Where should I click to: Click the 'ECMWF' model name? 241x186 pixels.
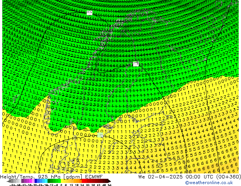click(94, 177)
